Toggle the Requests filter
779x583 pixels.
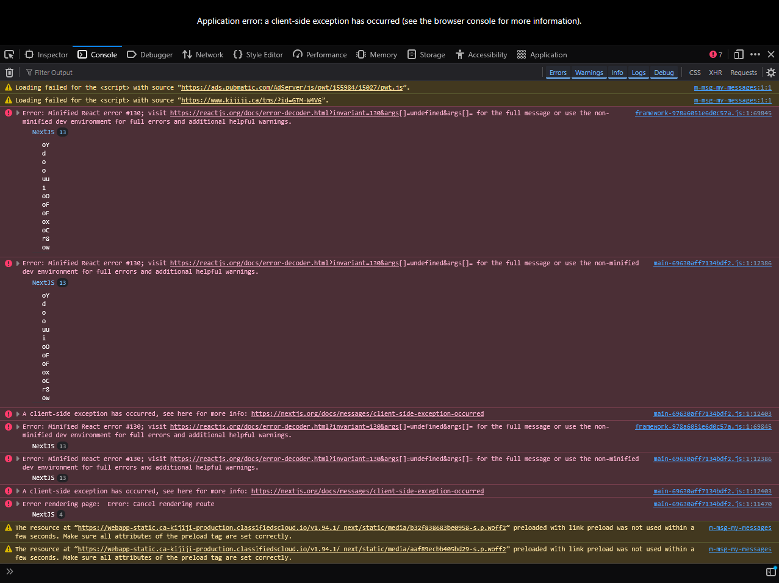tap(744, 73)
